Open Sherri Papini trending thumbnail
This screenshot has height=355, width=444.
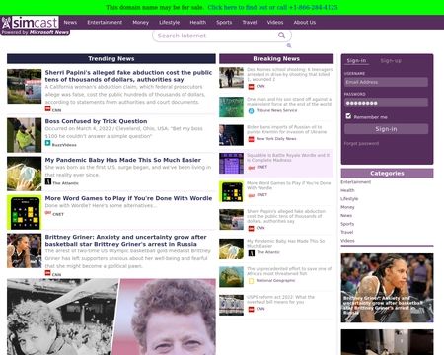click(25, 86)
